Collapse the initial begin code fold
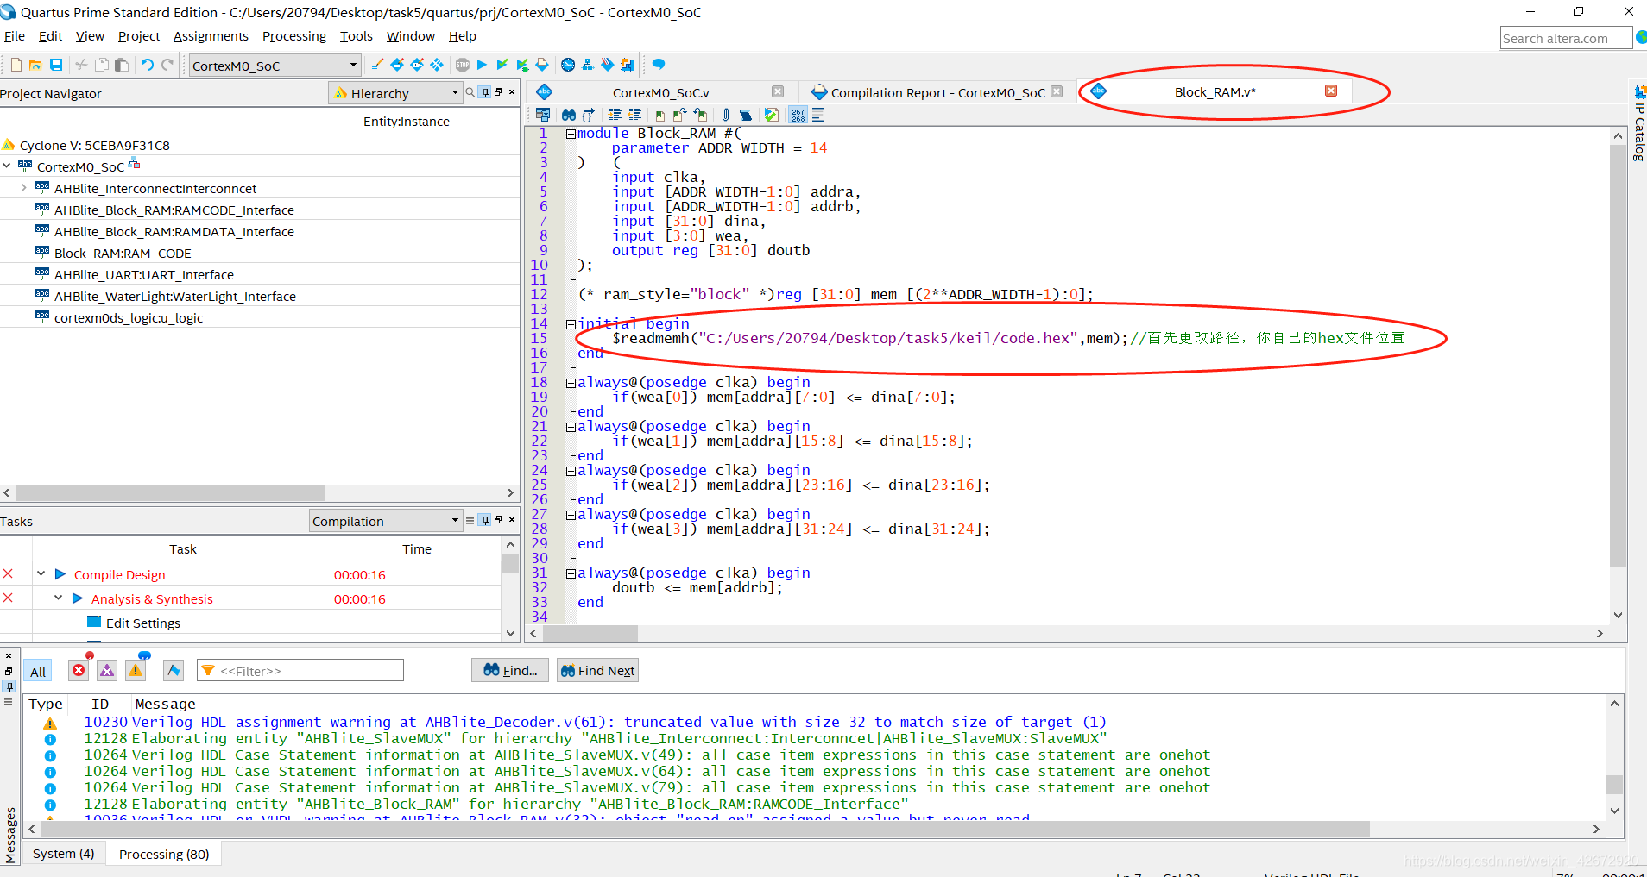 (571, 324)
